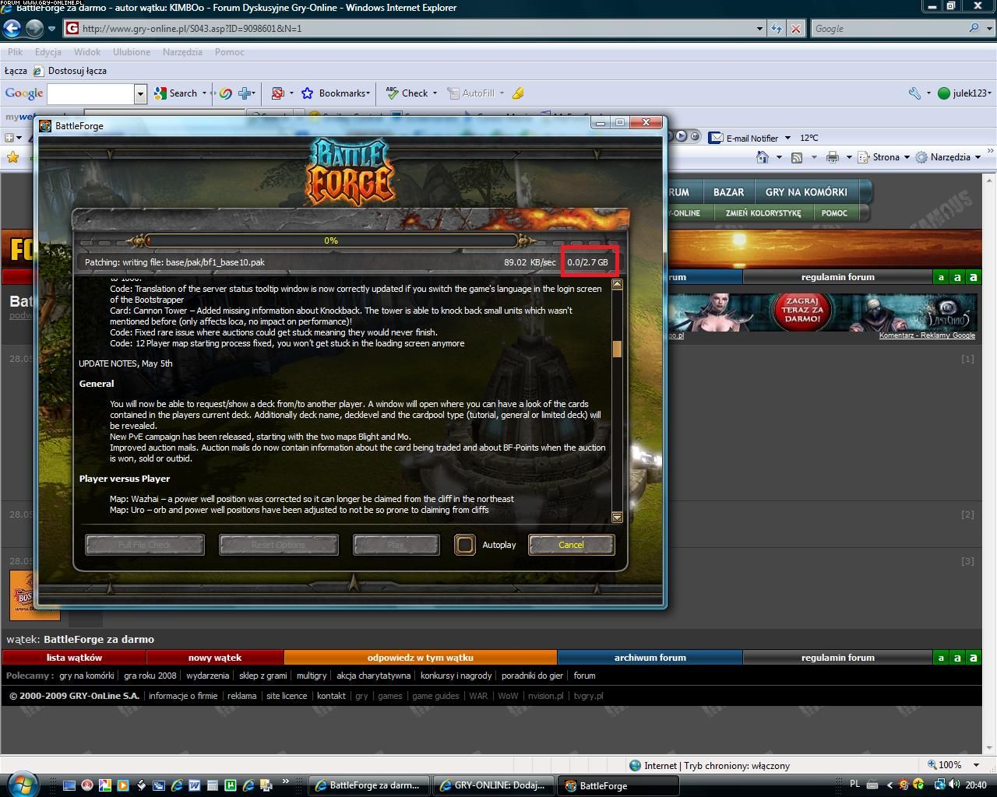Click the Google toolbar colorful swirl icon
The height and width of the screenshot is (797, 997).
click(225, 93)
